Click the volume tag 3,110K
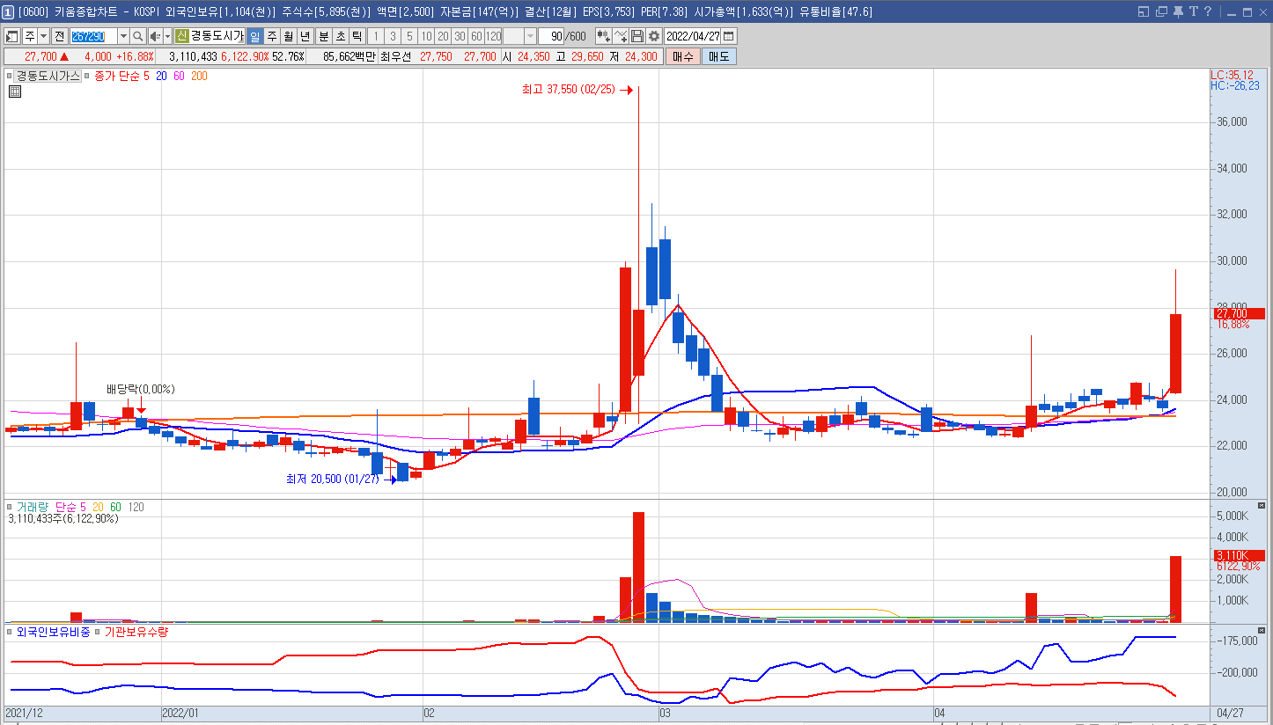 (1238, 555)
